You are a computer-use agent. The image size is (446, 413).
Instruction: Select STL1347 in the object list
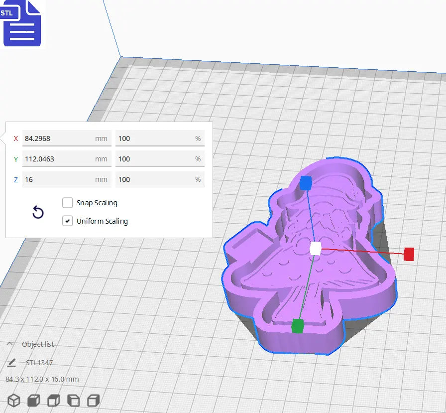click(x=39, y=362)
